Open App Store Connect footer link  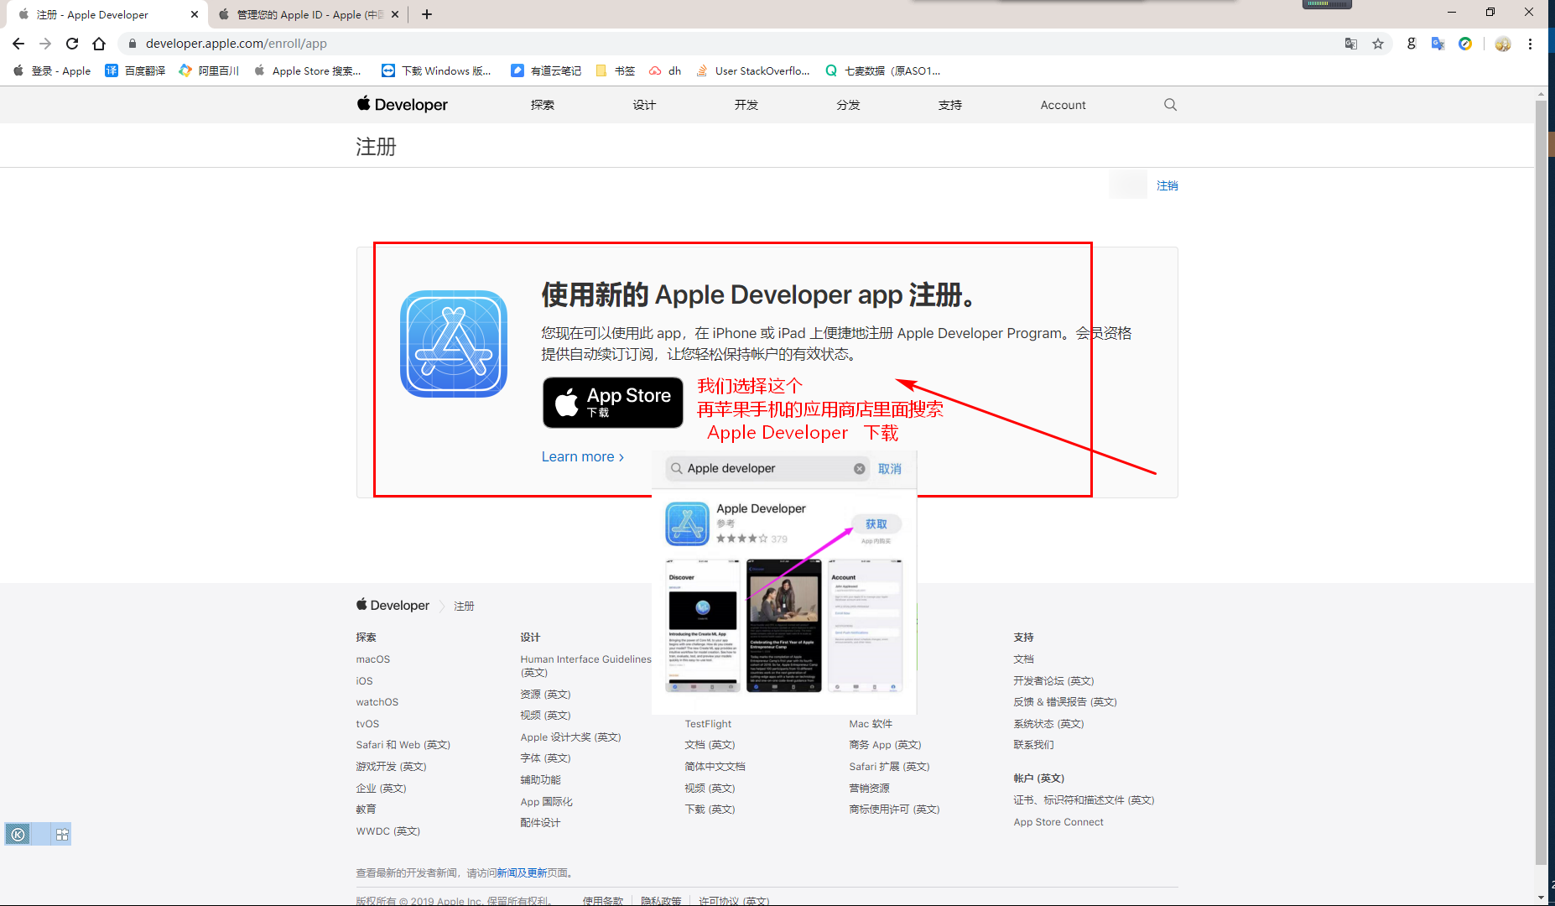(1058, 822)
